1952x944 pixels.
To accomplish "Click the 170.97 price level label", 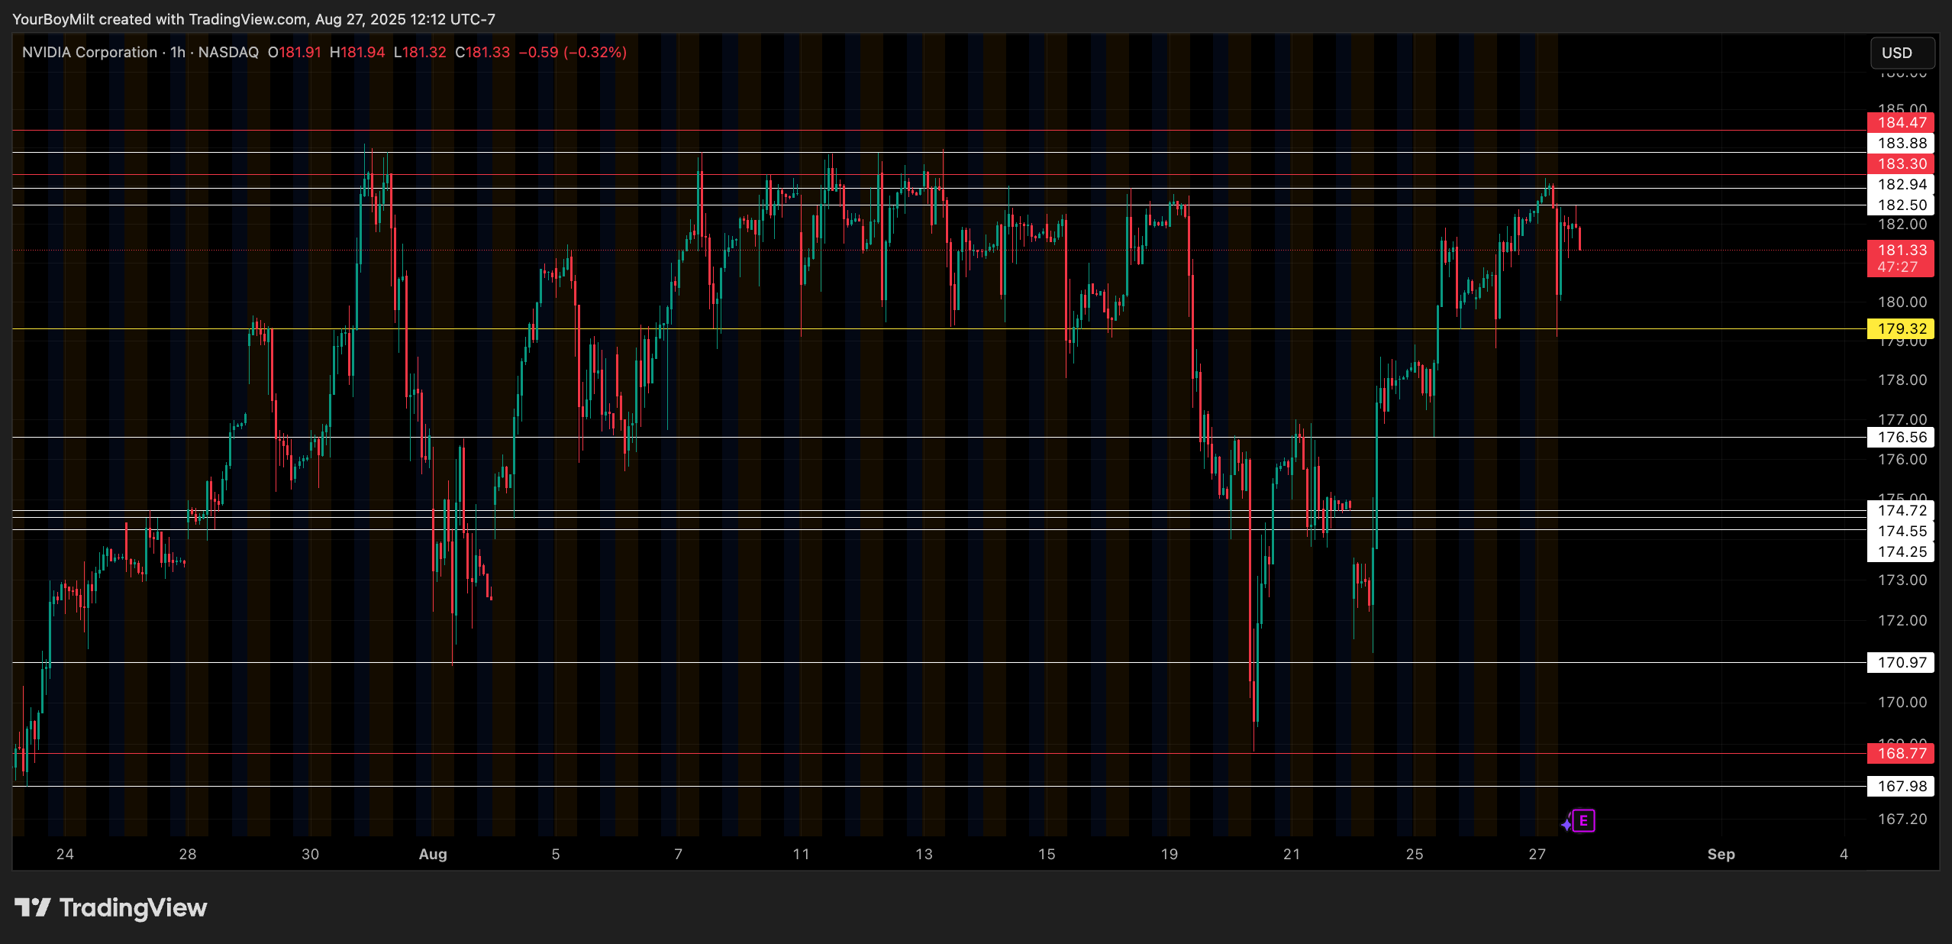I will [x=1901, y=662].
